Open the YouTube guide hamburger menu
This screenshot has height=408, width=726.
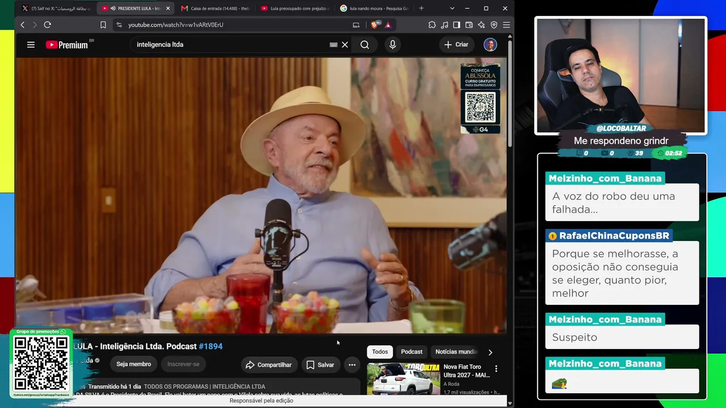31,45
